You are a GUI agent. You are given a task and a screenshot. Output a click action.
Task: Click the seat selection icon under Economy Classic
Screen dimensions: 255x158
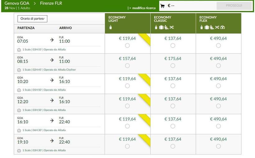click(166, 27)
